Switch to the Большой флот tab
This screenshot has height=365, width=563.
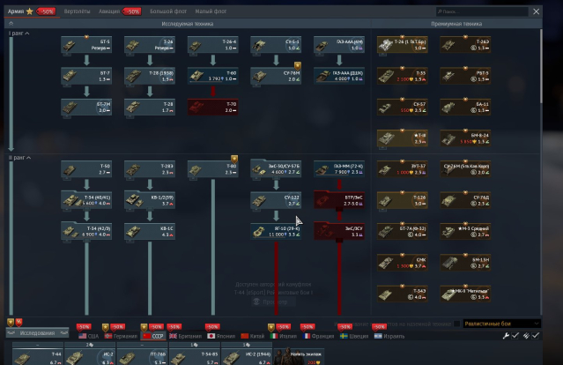point(167,11)
